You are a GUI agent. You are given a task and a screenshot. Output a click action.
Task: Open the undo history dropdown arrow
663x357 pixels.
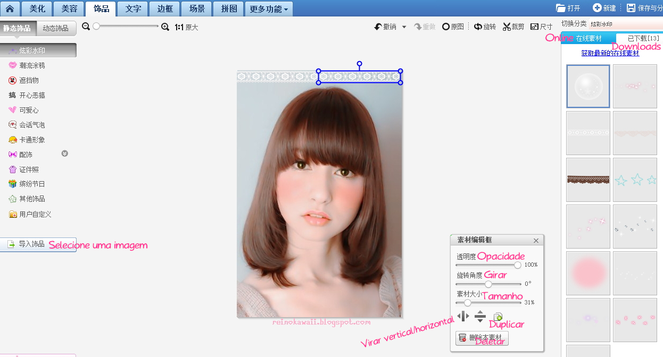click(x=404, y=27)
